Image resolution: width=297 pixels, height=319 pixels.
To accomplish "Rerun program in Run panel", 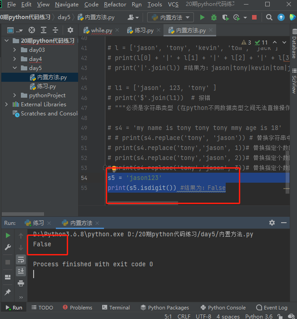I will coord(8,235).
